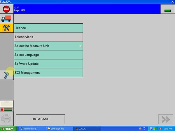This screenshot has width=175, height=131.
Task: Choose the Select Language option
Action: pyautogui.click(x=48, y=55)
